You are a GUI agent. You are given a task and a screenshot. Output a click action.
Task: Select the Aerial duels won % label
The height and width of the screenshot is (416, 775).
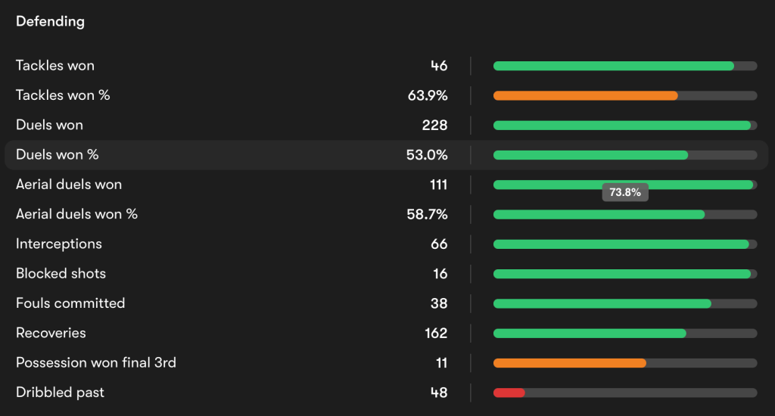tap(76, 214)
